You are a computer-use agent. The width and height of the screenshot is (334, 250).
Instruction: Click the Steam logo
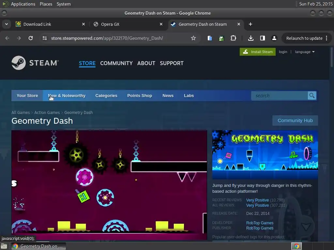coord(35,63)
